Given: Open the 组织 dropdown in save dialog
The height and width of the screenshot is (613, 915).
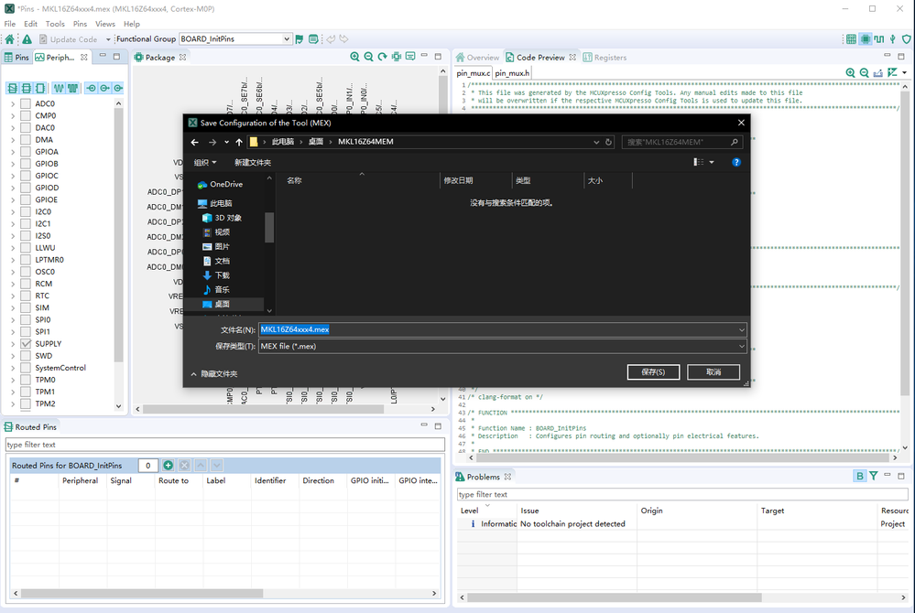Looking at the screenshot, I should tap(205, 162).
